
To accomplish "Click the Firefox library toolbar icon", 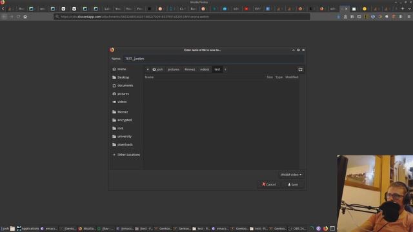I will [352, 17].
